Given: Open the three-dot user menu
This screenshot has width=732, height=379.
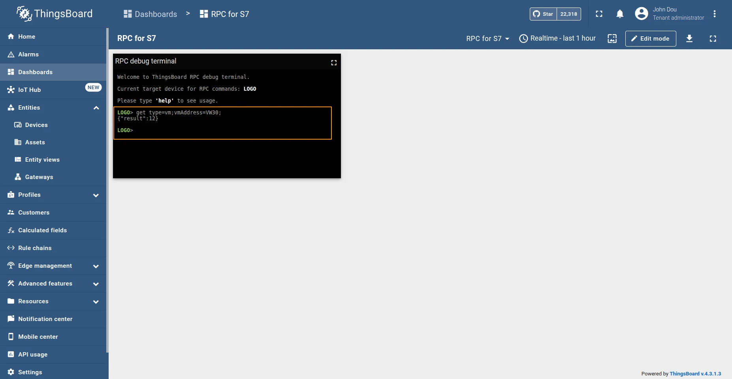Looking at the screenshot, I should point(714,14).
